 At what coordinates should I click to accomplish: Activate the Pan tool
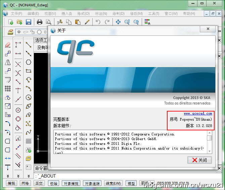pyautogui.click(x=118, y=22)
